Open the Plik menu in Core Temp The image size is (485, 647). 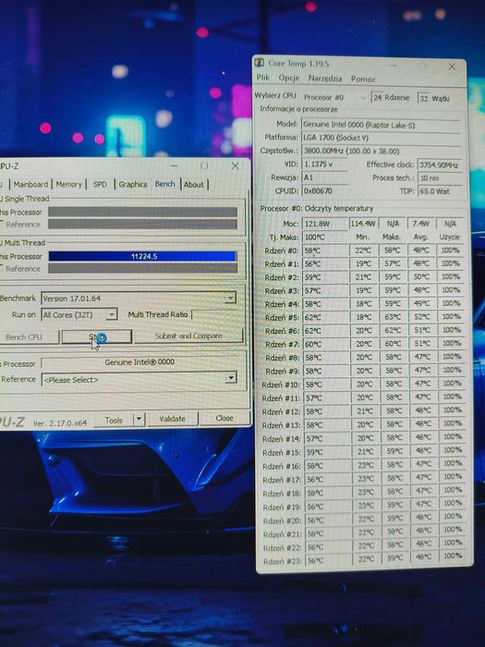[x=263, y=78]
